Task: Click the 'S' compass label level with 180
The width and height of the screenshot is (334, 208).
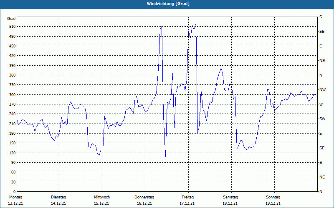Action: 321,133
